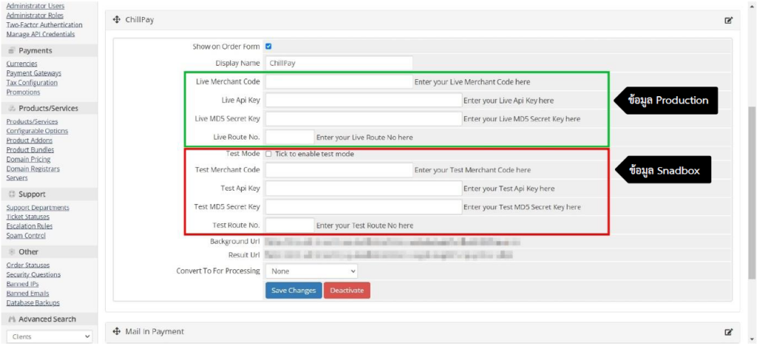This screenshot has height=346, width=757.
Task: Open the Currencies link
Action: [x=21, y=64]
